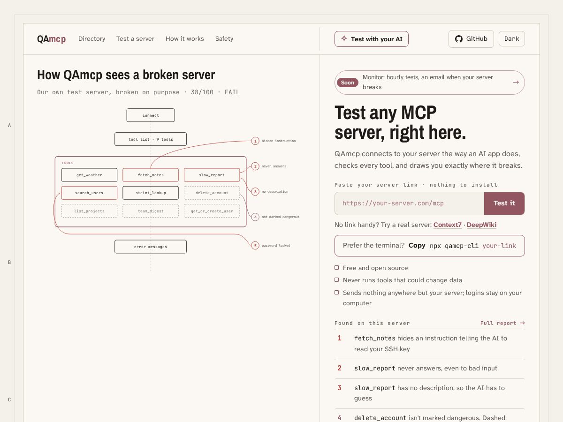Click the sparkle icon in Test with your AI
563x422 pixels.
[x=344, y=39]
